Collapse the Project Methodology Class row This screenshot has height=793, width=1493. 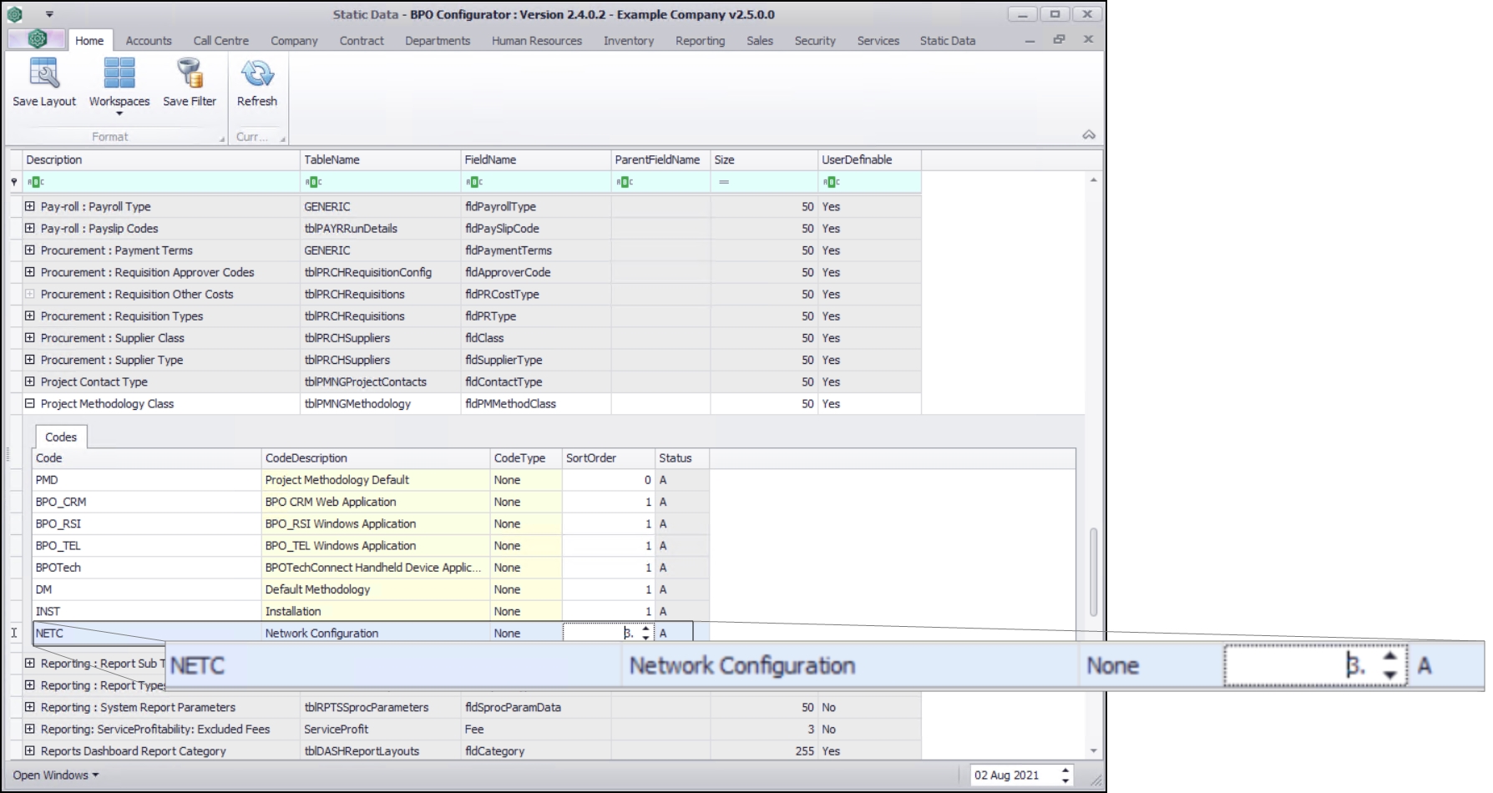pyautogui.click(x=30, y=403)
